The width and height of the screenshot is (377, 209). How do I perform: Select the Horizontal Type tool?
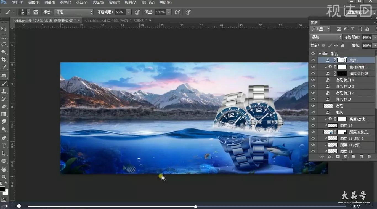(4, 146)
